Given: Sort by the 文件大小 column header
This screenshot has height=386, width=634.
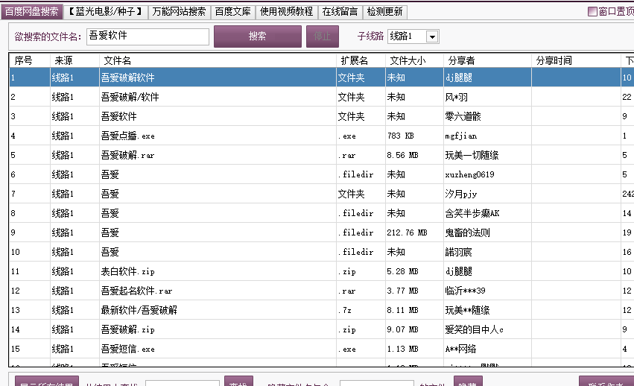Looking at the screenshot, I should (414, 60).
